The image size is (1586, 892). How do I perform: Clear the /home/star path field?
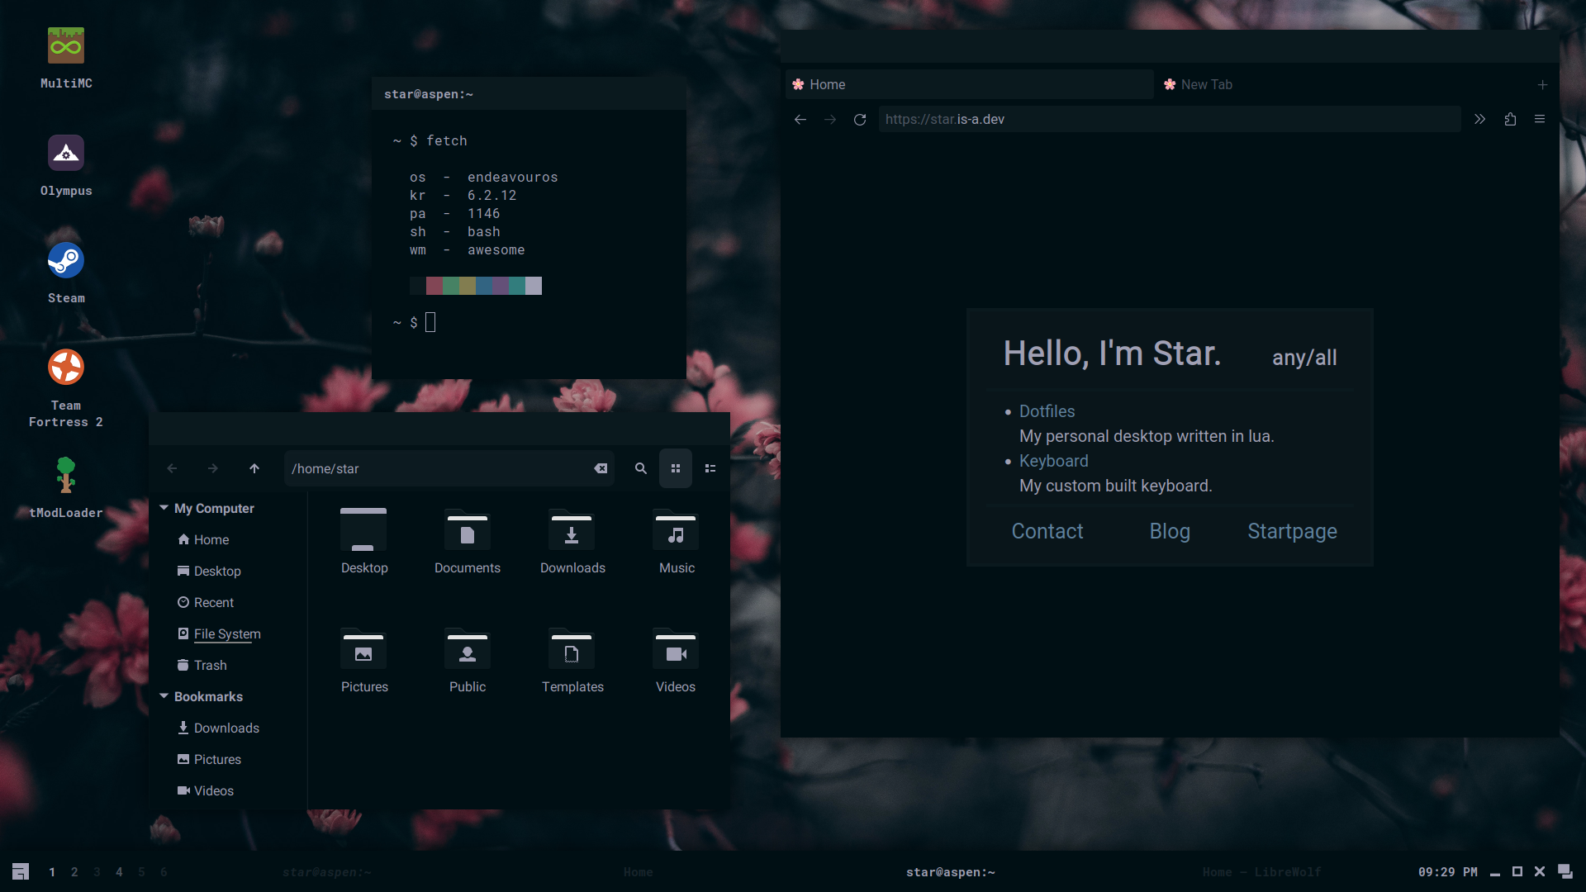coord(601,469)
